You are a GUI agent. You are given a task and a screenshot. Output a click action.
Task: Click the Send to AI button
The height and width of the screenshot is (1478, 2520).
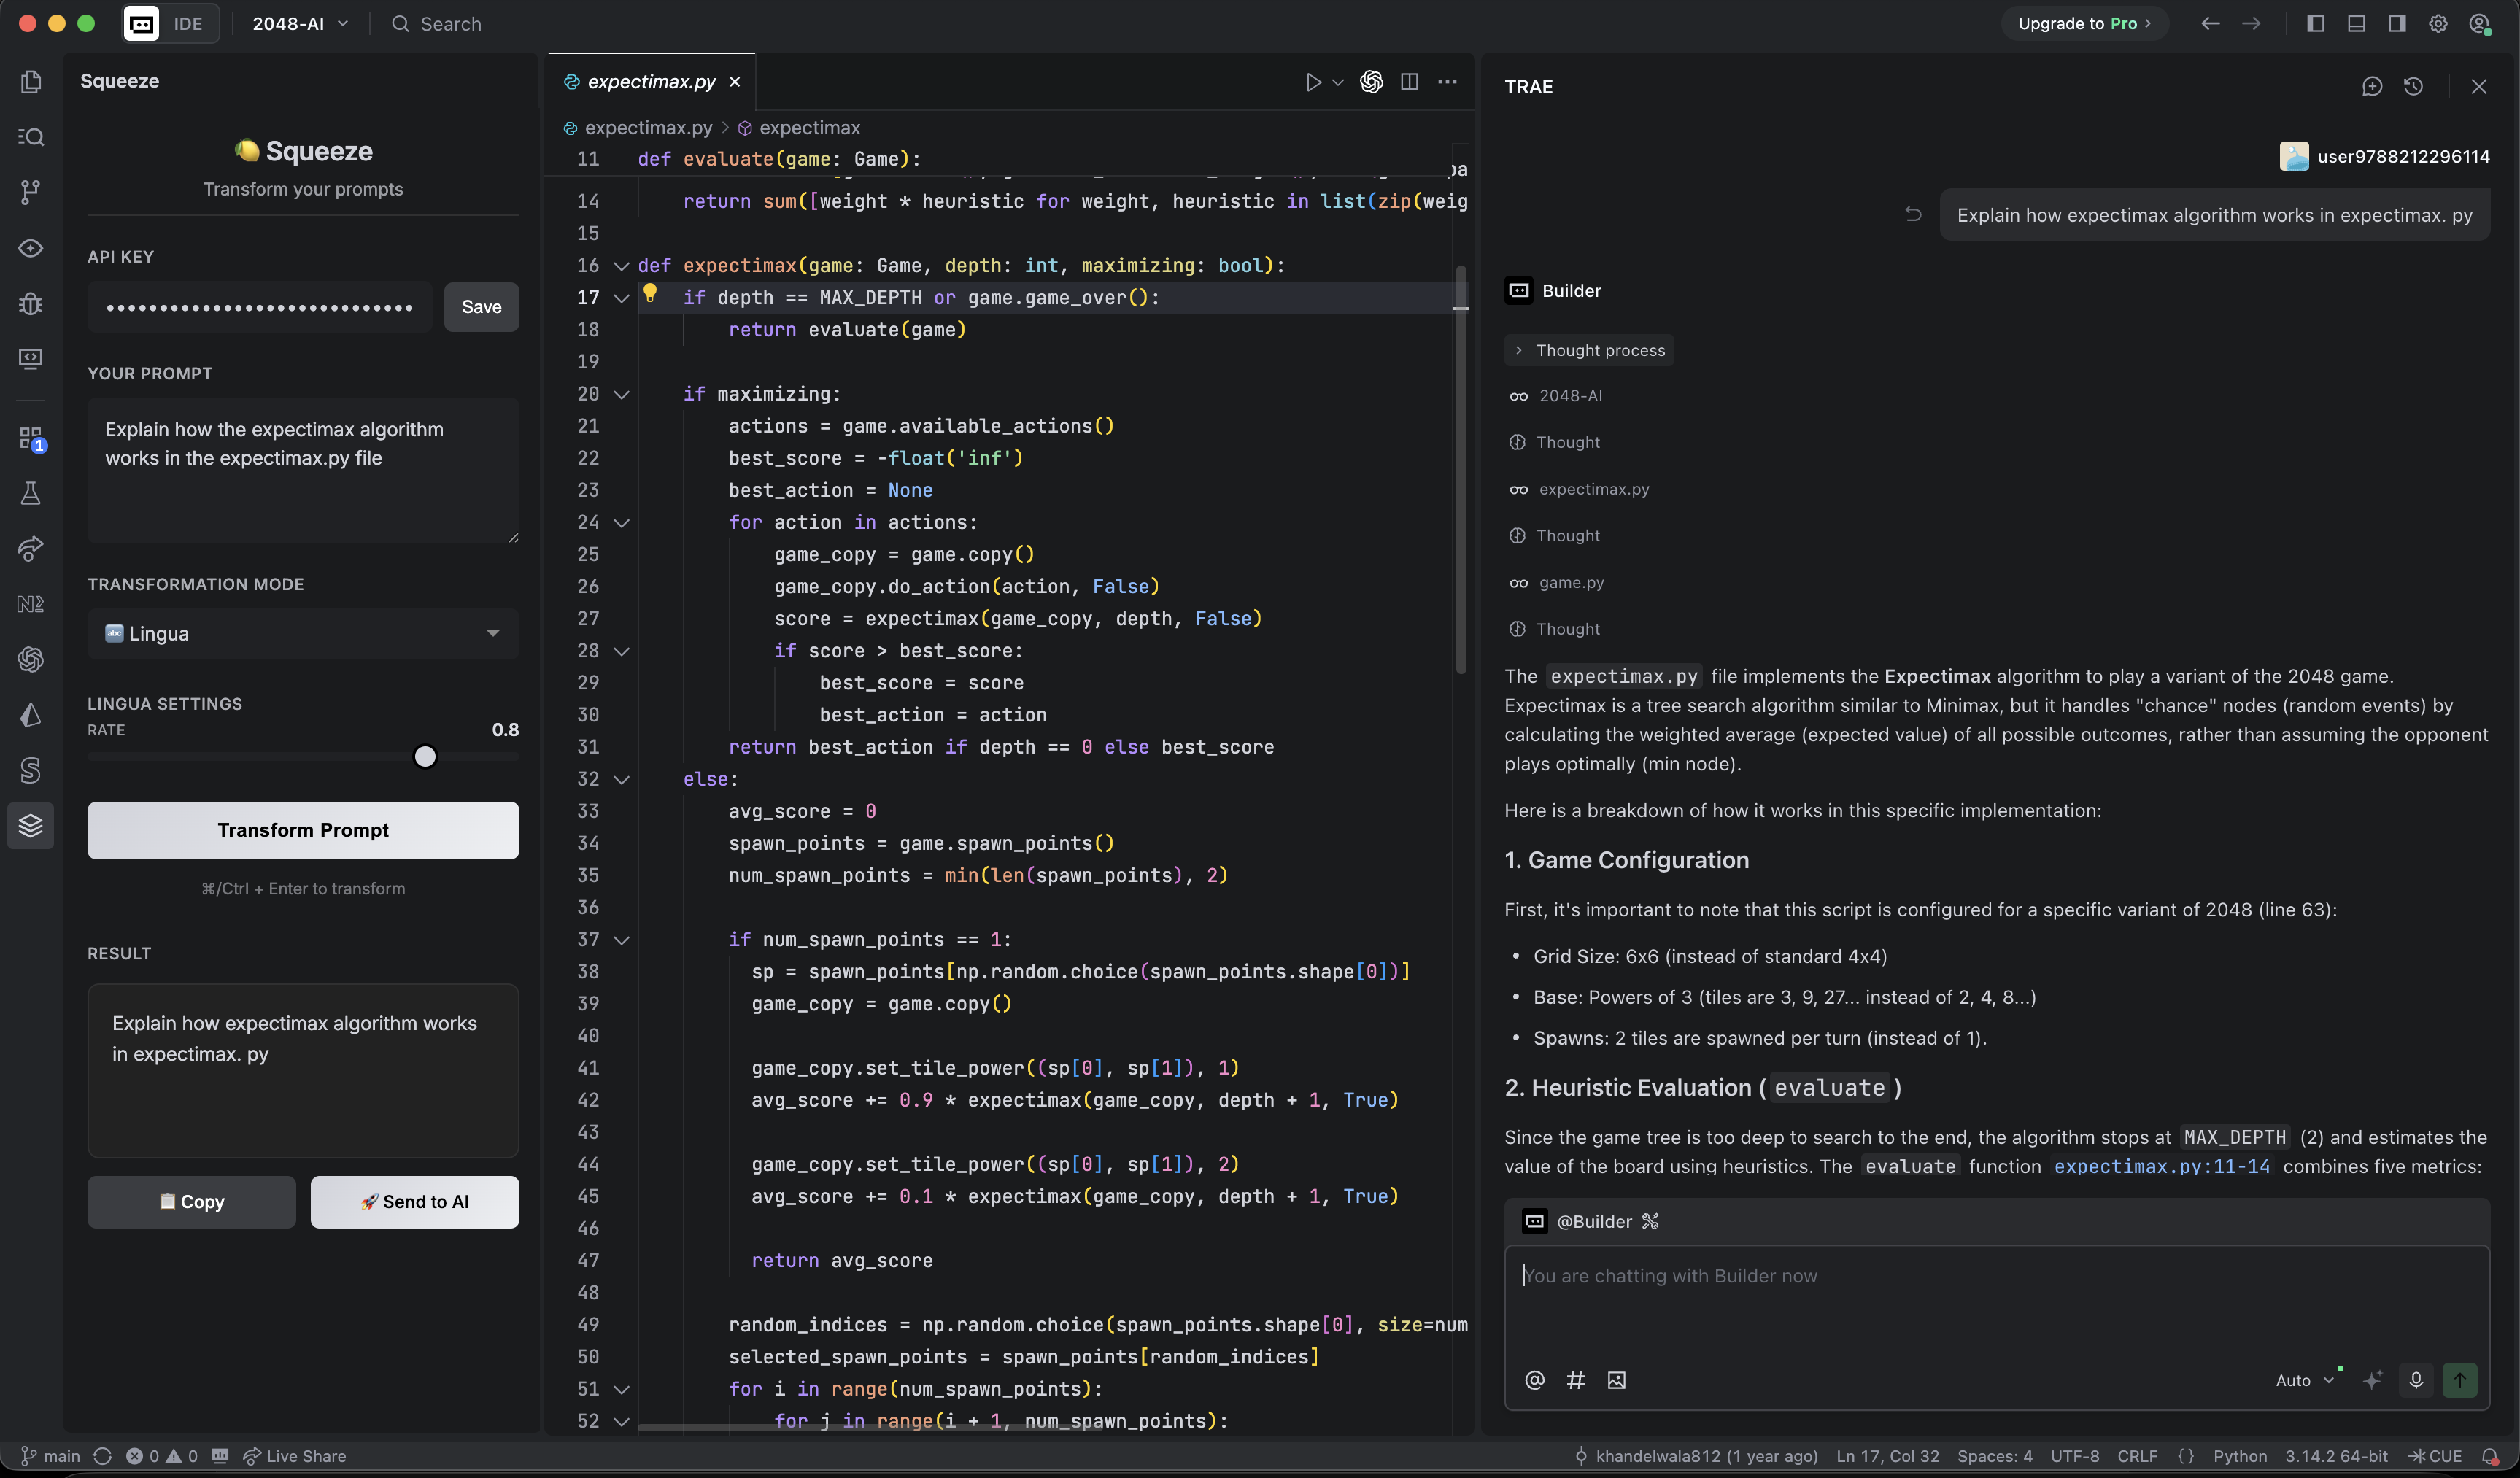[x=414, y=1201]
